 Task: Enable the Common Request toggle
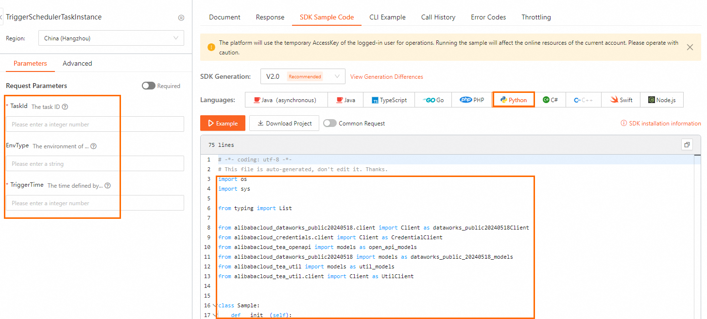[329, 123]
